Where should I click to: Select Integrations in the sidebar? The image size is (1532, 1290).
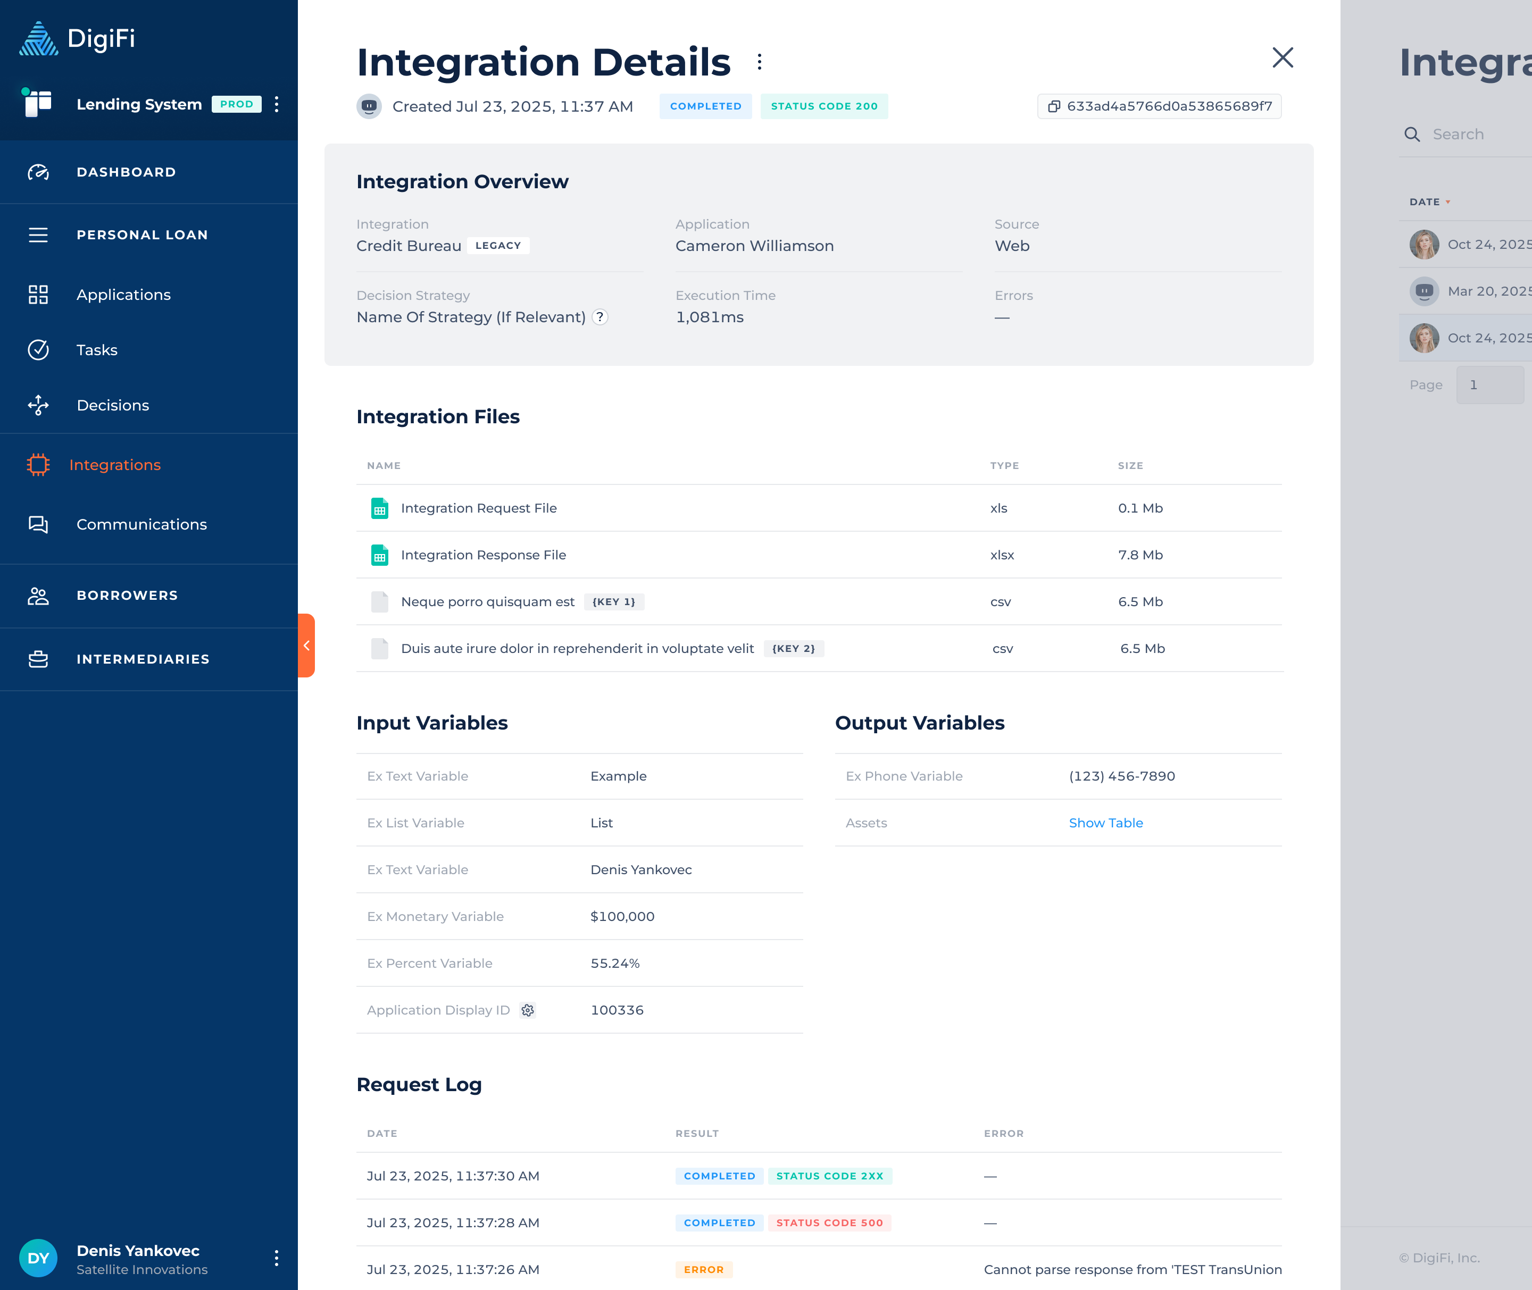tap(115, 465)
